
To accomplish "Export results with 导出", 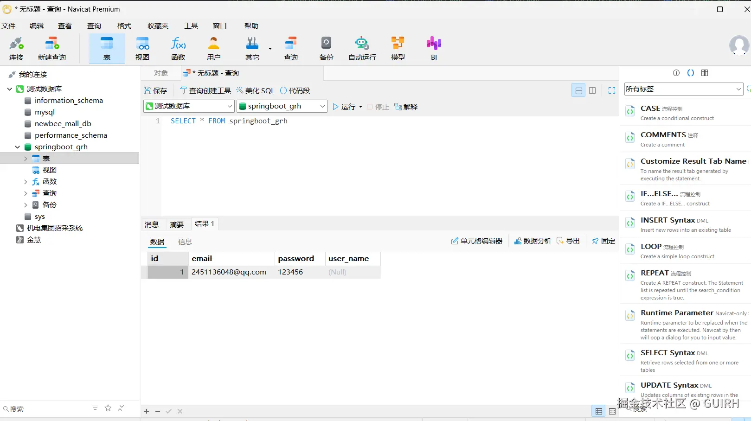I will pyautogui.click(x=568, y=241).
